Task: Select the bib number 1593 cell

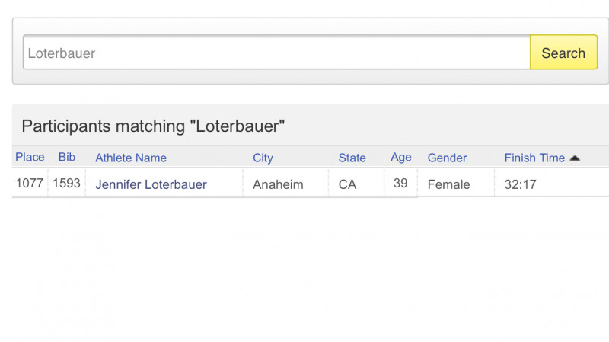Action: pyautogui.click(x=67, y=184)
